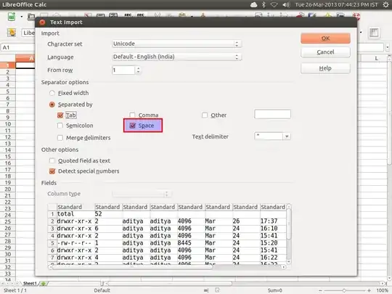This screenshot has width=392, height=294.
Task: Click the zoom-out minus on Calc status bar
Action: [321, 290]
